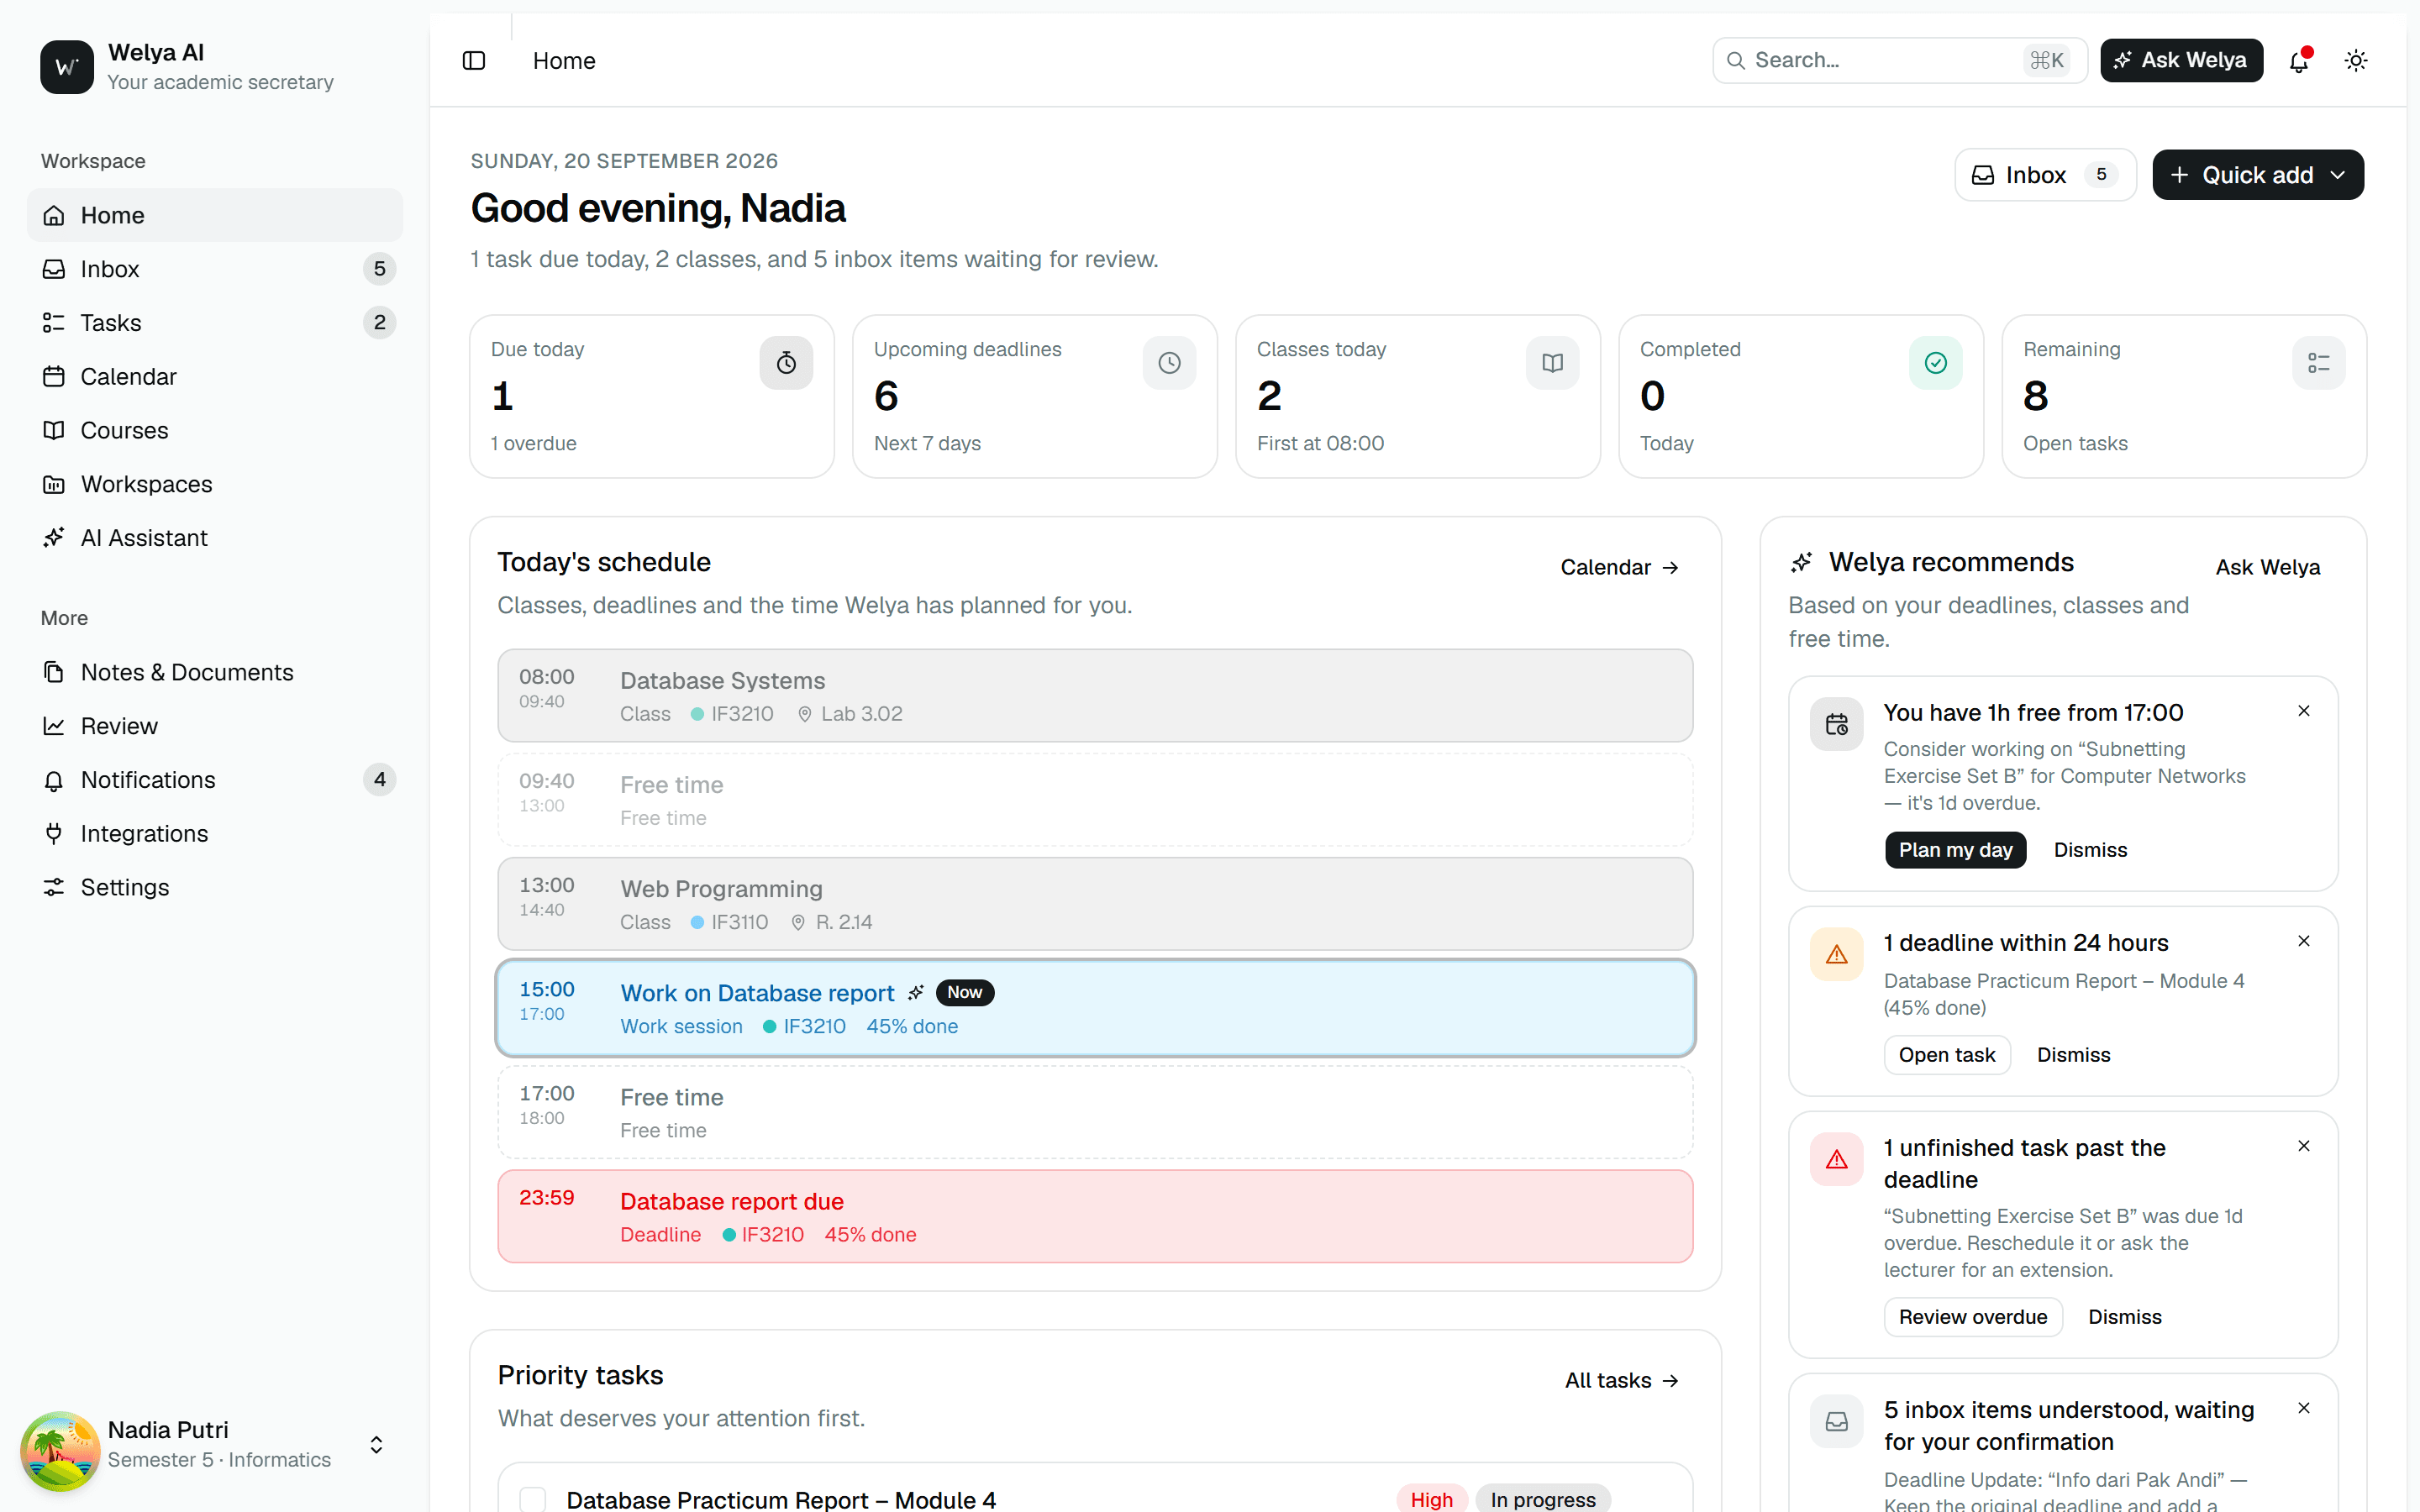Screen dimensions: 2420x1512
Task: Check the Database Practicum Report task checkbox
Action: [532, 1499]
